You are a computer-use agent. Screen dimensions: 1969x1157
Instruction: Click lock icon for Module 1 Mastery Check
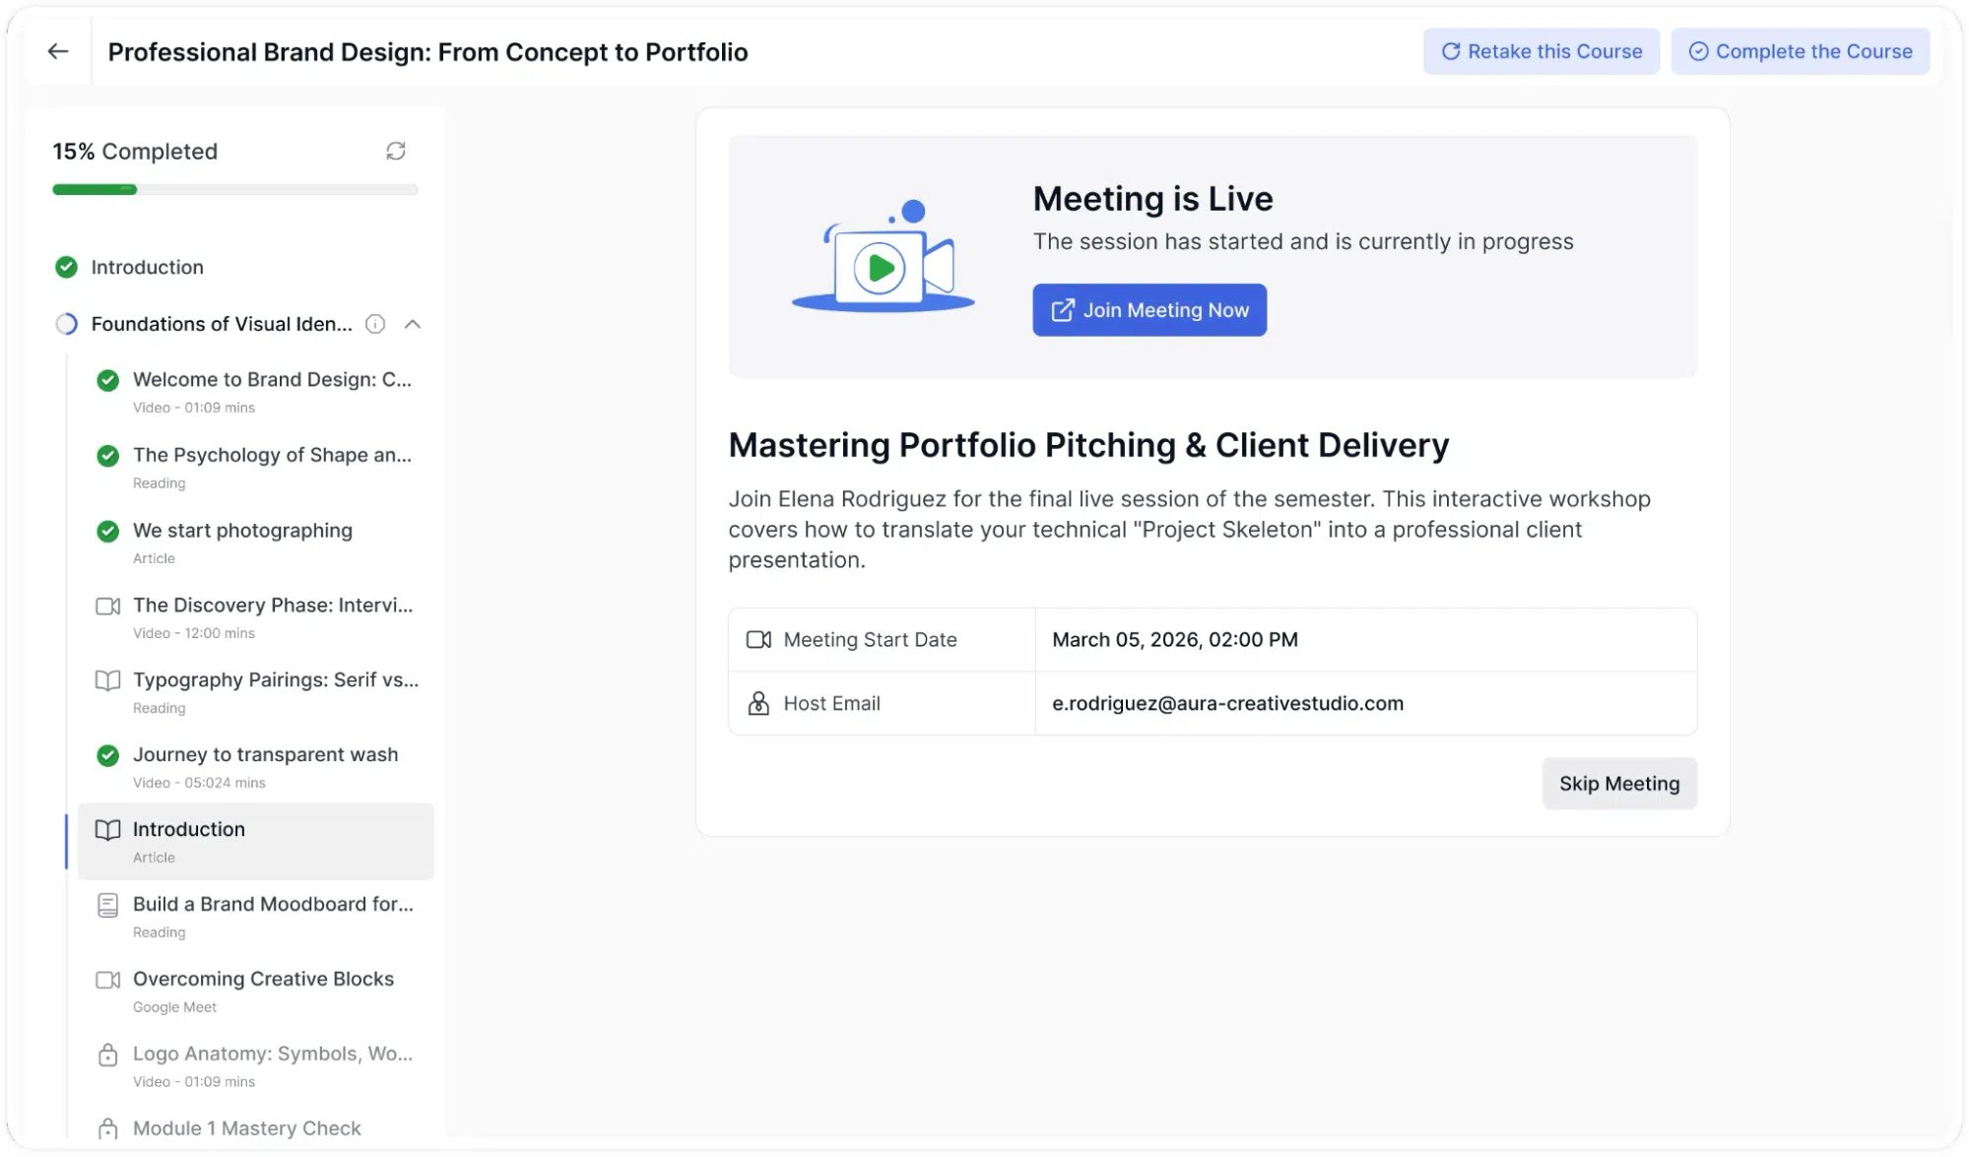point(108,1128)
